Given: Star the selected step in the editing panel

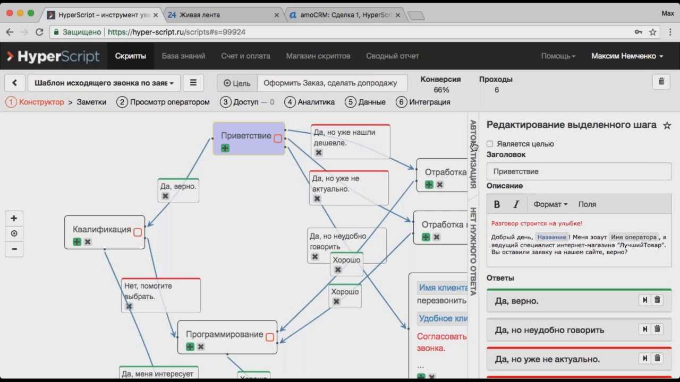Looking at the screenshot, I should [667, 125].
